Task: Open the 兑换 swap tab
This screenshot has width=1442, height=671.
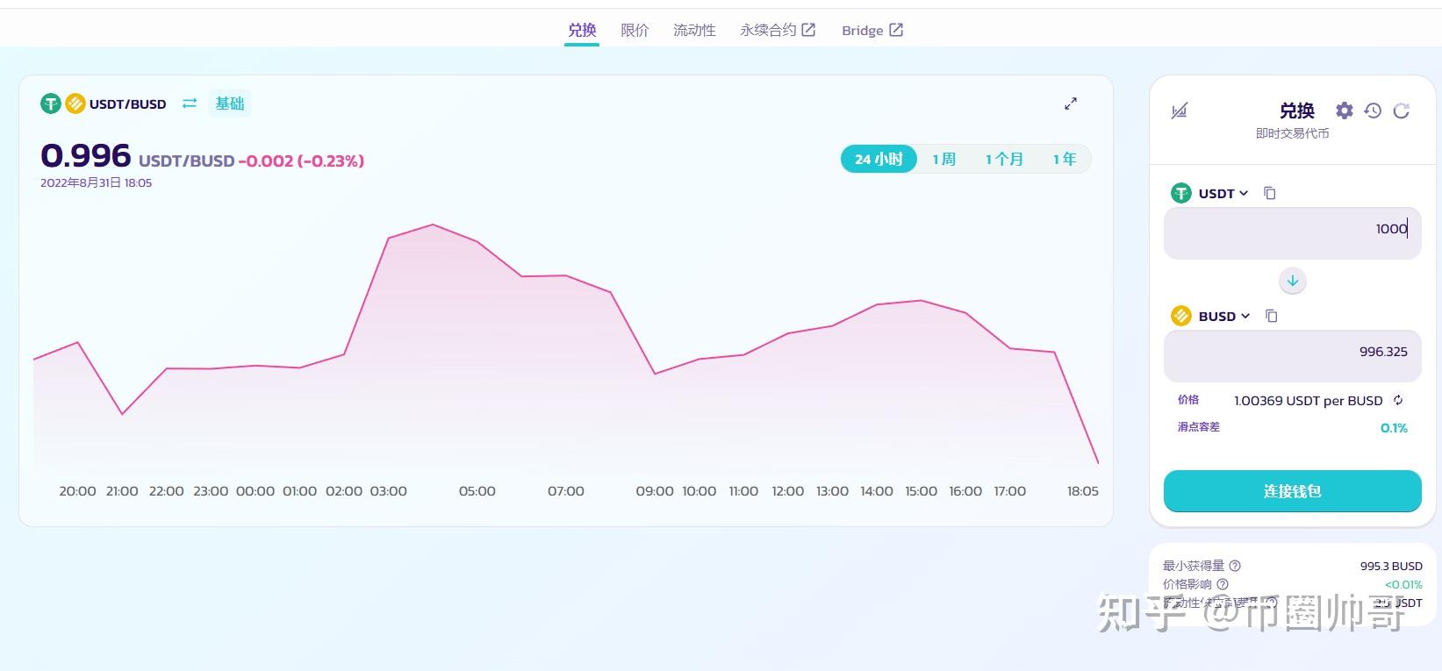Action: click(582, 30)
